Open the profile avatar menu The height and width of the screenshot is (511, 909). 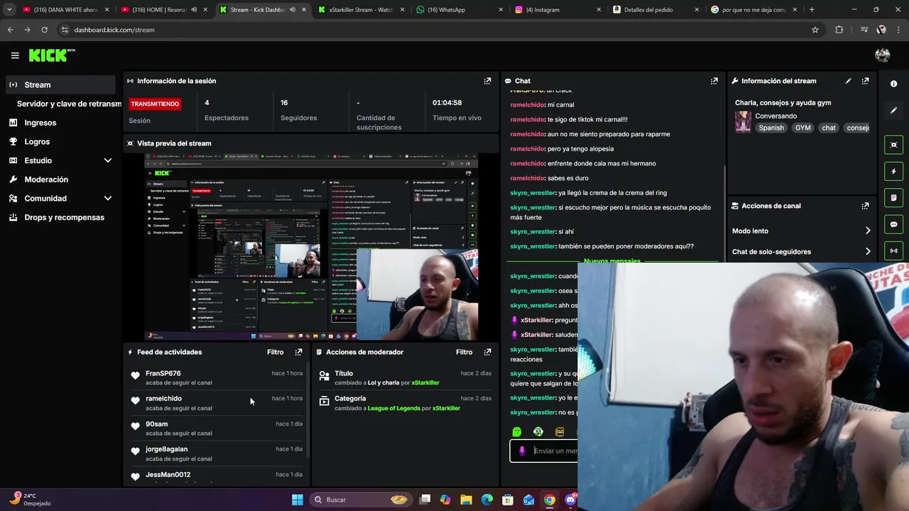click(x=883, y=55)
